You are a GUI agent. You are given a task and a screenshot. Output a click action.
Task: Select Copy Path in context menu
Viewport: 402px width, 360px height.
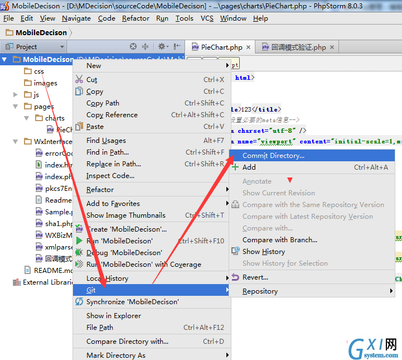pos(152,103)
